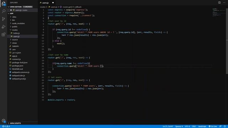Click the errors and warnings count in status bar
This screenshot has width=228, height=128.
[6, 127]
